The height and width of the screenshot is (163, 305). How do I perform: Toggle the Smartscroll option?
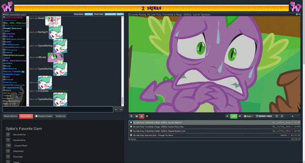coord(111,14)
